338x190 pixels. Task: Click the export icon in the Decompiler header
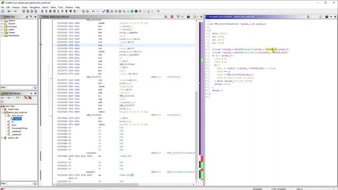click(321, 16)
